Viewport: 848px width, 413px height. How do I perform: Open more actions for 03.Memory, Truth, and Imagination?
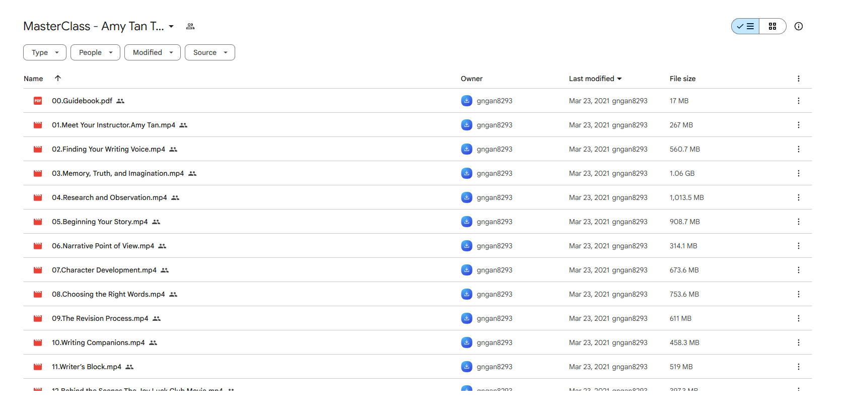pos(799,173)
